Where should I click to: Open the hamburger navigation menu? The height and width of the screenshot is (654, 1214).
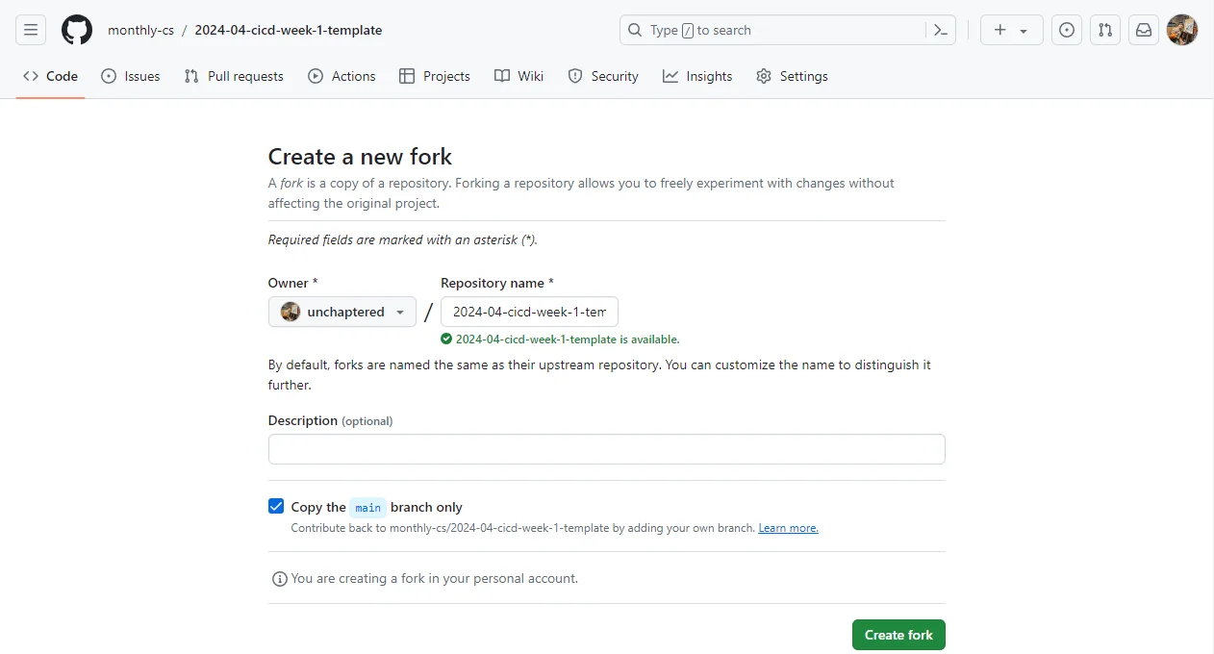31,30
